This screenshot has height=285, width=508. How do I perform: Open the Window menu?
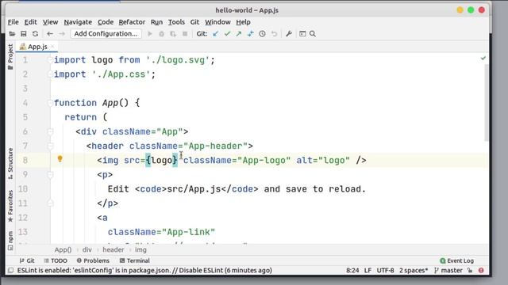click(217, 22)
